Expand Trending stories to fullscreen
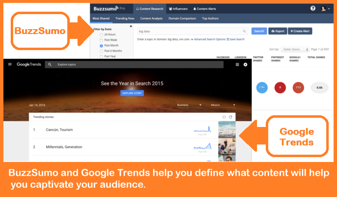The height and width of the screenshot is (197, 337). 224,117
